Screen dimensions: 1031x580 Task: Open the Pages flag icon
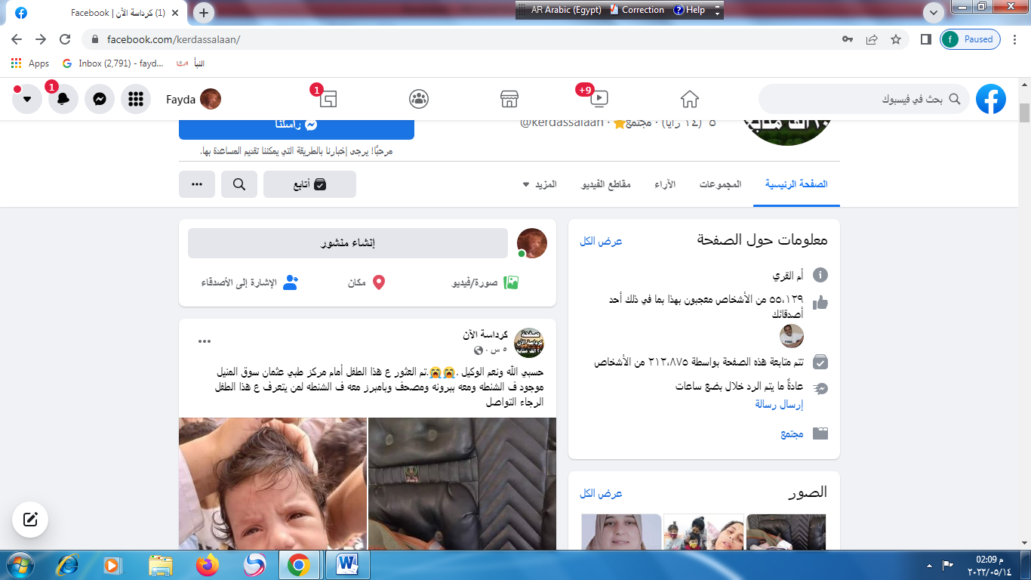[x=328, y=99]
